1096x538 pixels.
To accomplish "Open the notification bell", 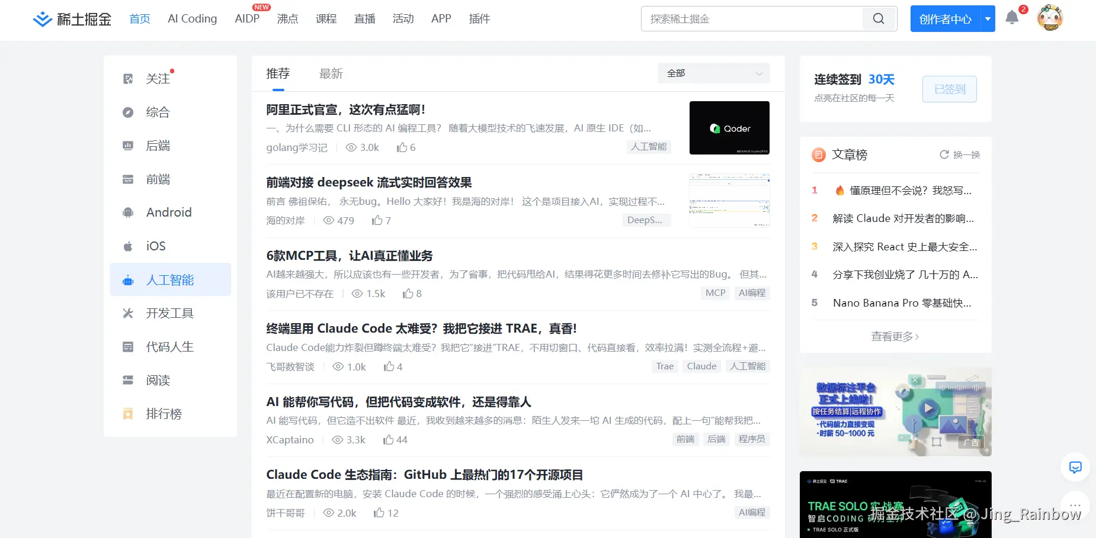I will coord(1012,18).
